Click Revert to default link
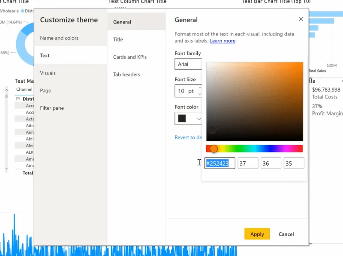343x256 pixels. click(188, 137)
